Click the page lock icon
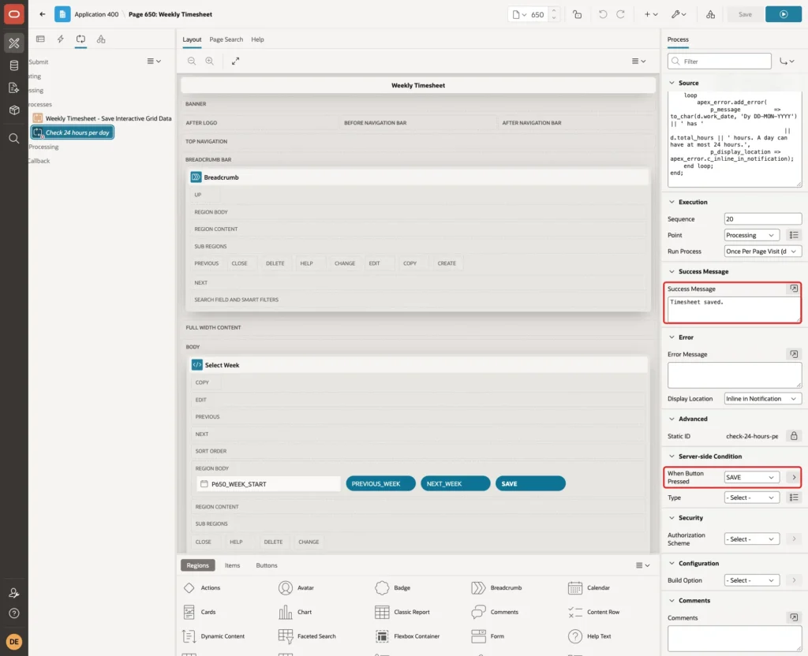The height and width of the screenshot is (656, 808). tap(577, 14)
